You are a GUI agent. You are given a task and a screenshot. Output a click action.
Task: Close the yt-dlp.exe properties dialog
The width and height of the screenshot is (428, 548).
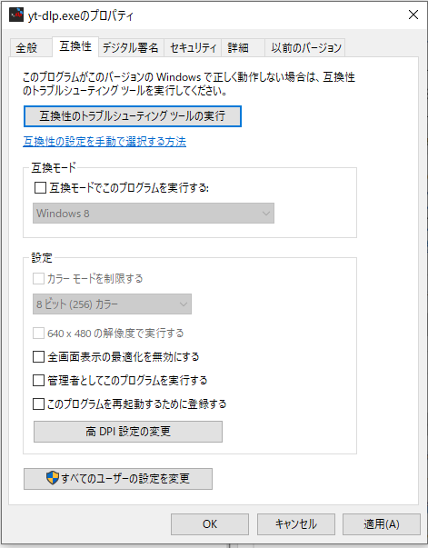point(413,15)
